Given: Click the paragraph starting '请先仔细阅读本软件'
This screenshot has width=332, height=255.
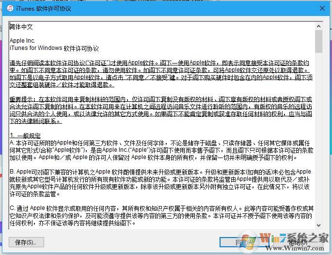Looking at the screenshot, I should pos(161,74).
